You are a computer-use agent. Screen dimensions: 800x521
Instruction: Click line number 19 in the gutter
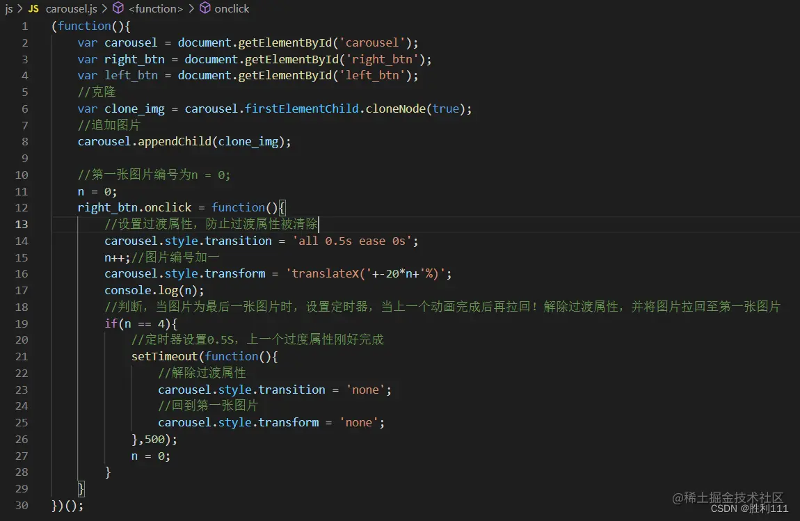22,323
